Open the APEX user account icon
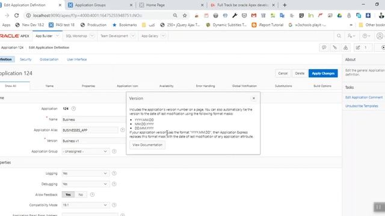This screenshot has width=385, height=216. (x=380, y=36)
